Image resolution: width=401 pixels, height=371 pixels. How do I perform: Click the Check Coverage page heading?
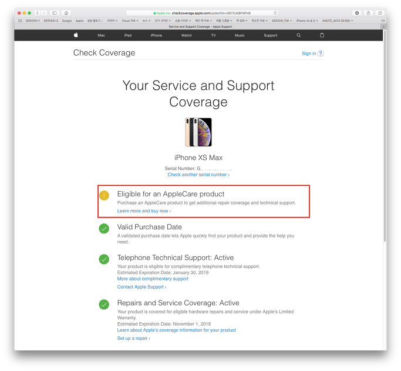(104, 53)
